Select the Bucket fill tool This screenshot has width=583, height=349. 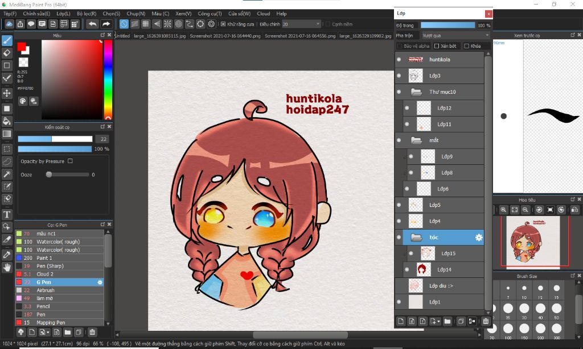coord(7,121)
